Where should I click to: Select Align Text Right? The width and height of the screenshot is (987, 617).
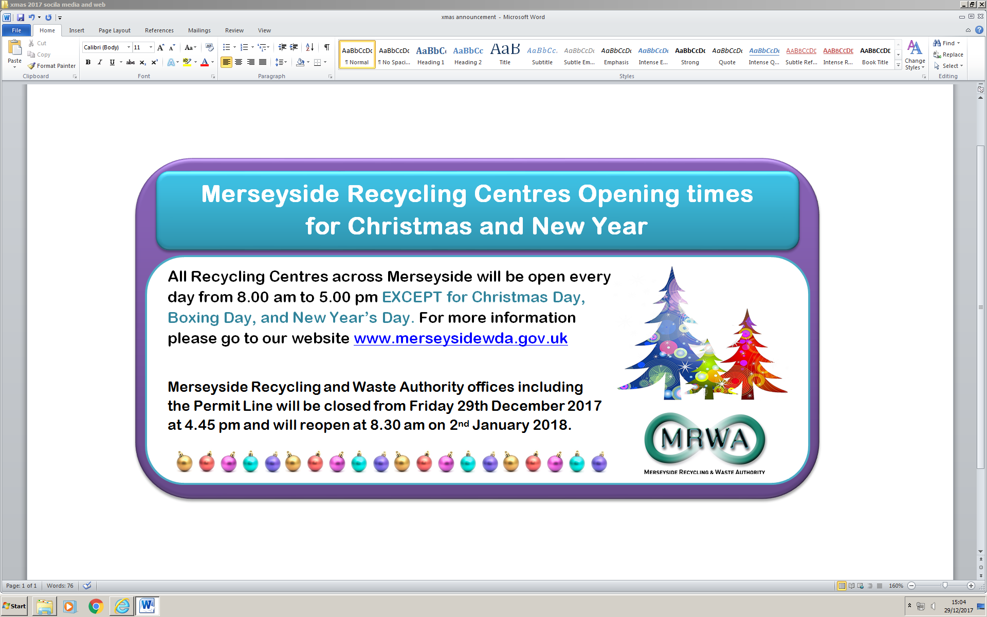pyautogui.click(x=251, y=62)
